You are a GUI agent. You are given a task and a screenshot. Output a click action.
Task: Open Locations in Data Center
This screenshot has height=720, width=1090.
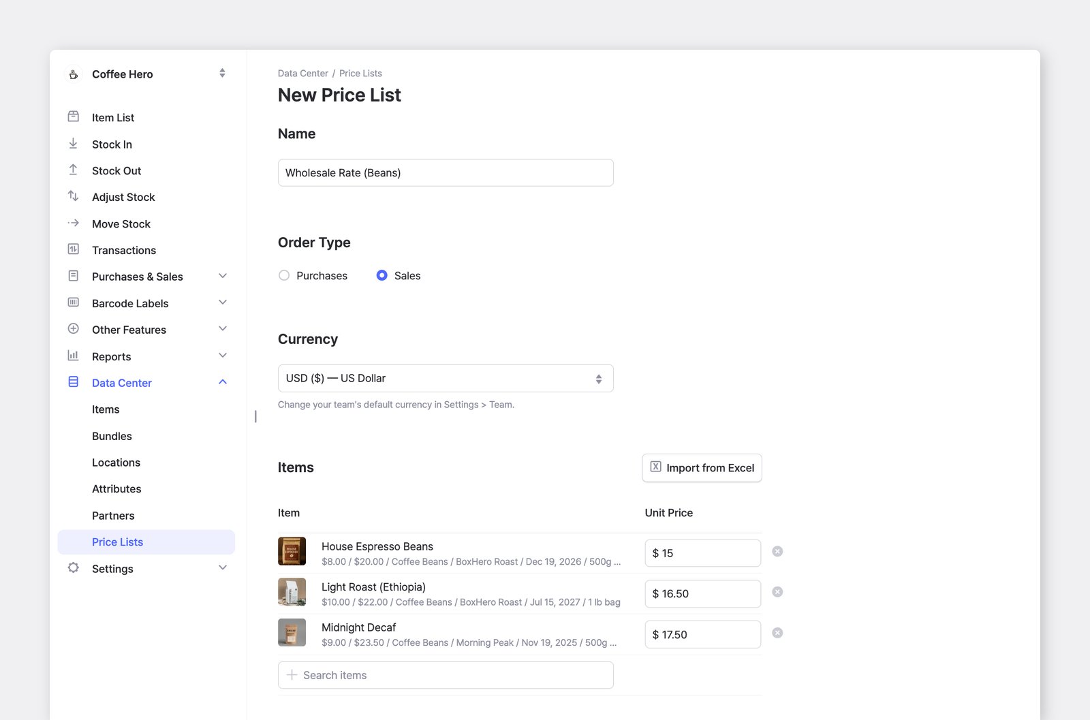coord(116,463)
